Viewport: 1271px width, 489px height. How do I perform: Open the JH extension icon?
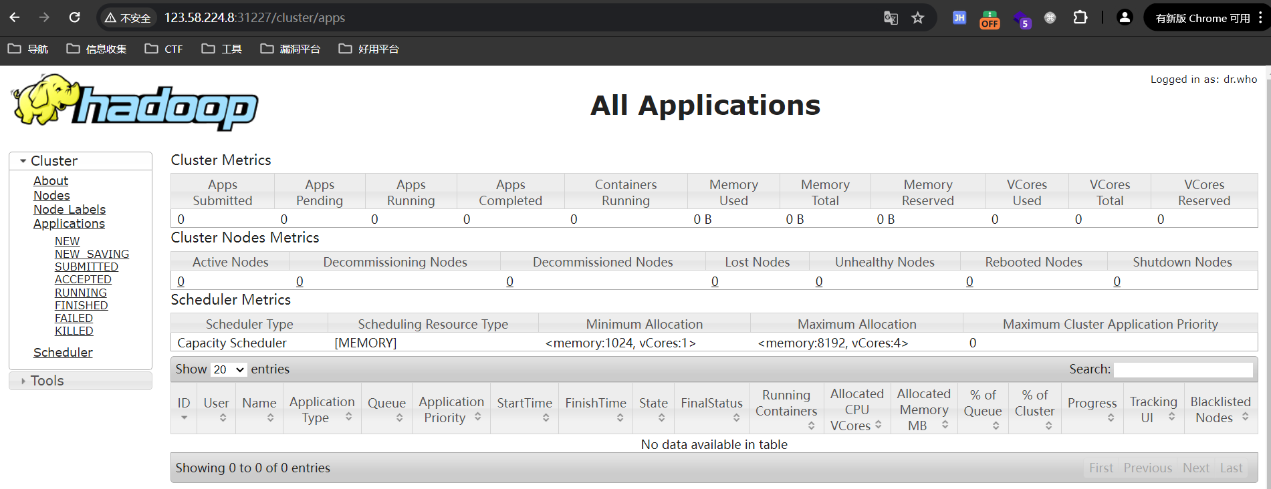(x=959, y=18)
